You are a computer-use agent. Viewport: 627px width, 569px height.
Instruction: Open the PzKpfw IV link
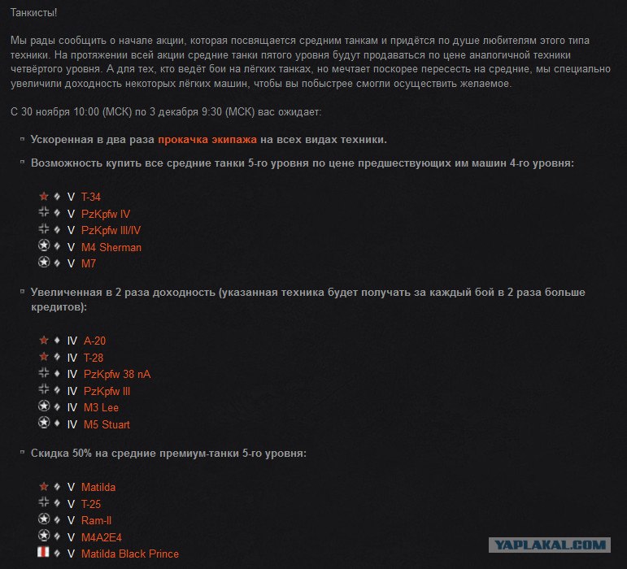[106, 214]
